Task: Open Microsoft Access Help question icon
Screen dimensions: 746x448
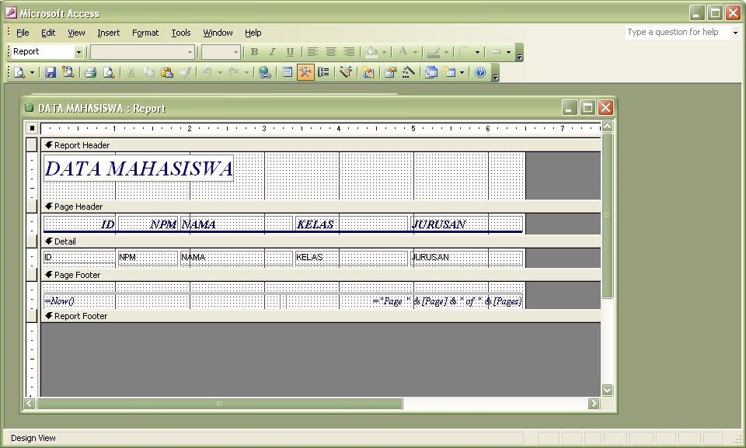Action: pyautogui.click(x=480, y=72)
